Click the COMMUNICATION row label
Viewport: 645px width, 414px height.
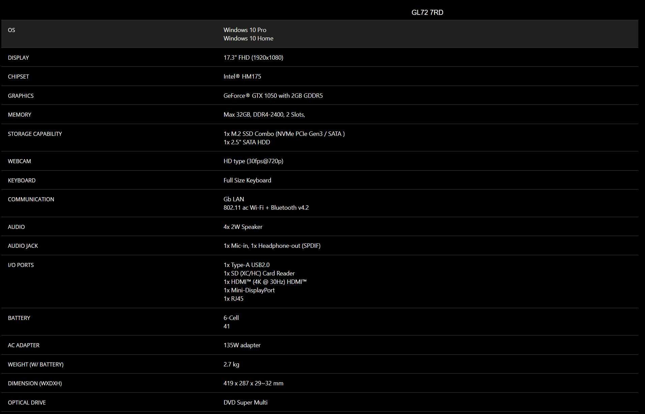tap(31, 199)
